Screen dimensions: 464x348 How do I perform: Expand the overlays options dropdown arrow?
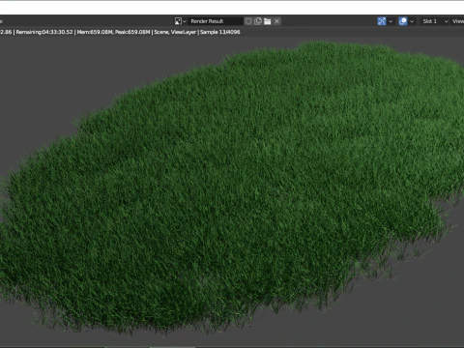click(412, 21)
